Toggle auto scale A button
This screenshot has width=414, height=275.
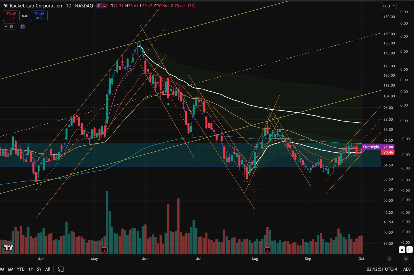(x=402, y=250)
